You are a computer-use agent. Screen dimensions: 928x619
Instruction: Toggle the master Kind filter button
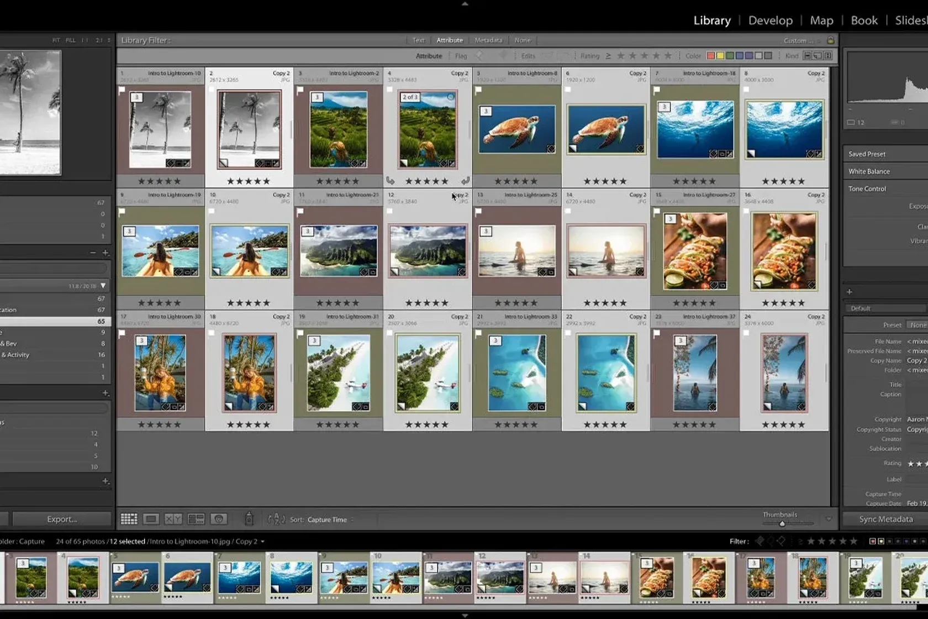[808, 56]
